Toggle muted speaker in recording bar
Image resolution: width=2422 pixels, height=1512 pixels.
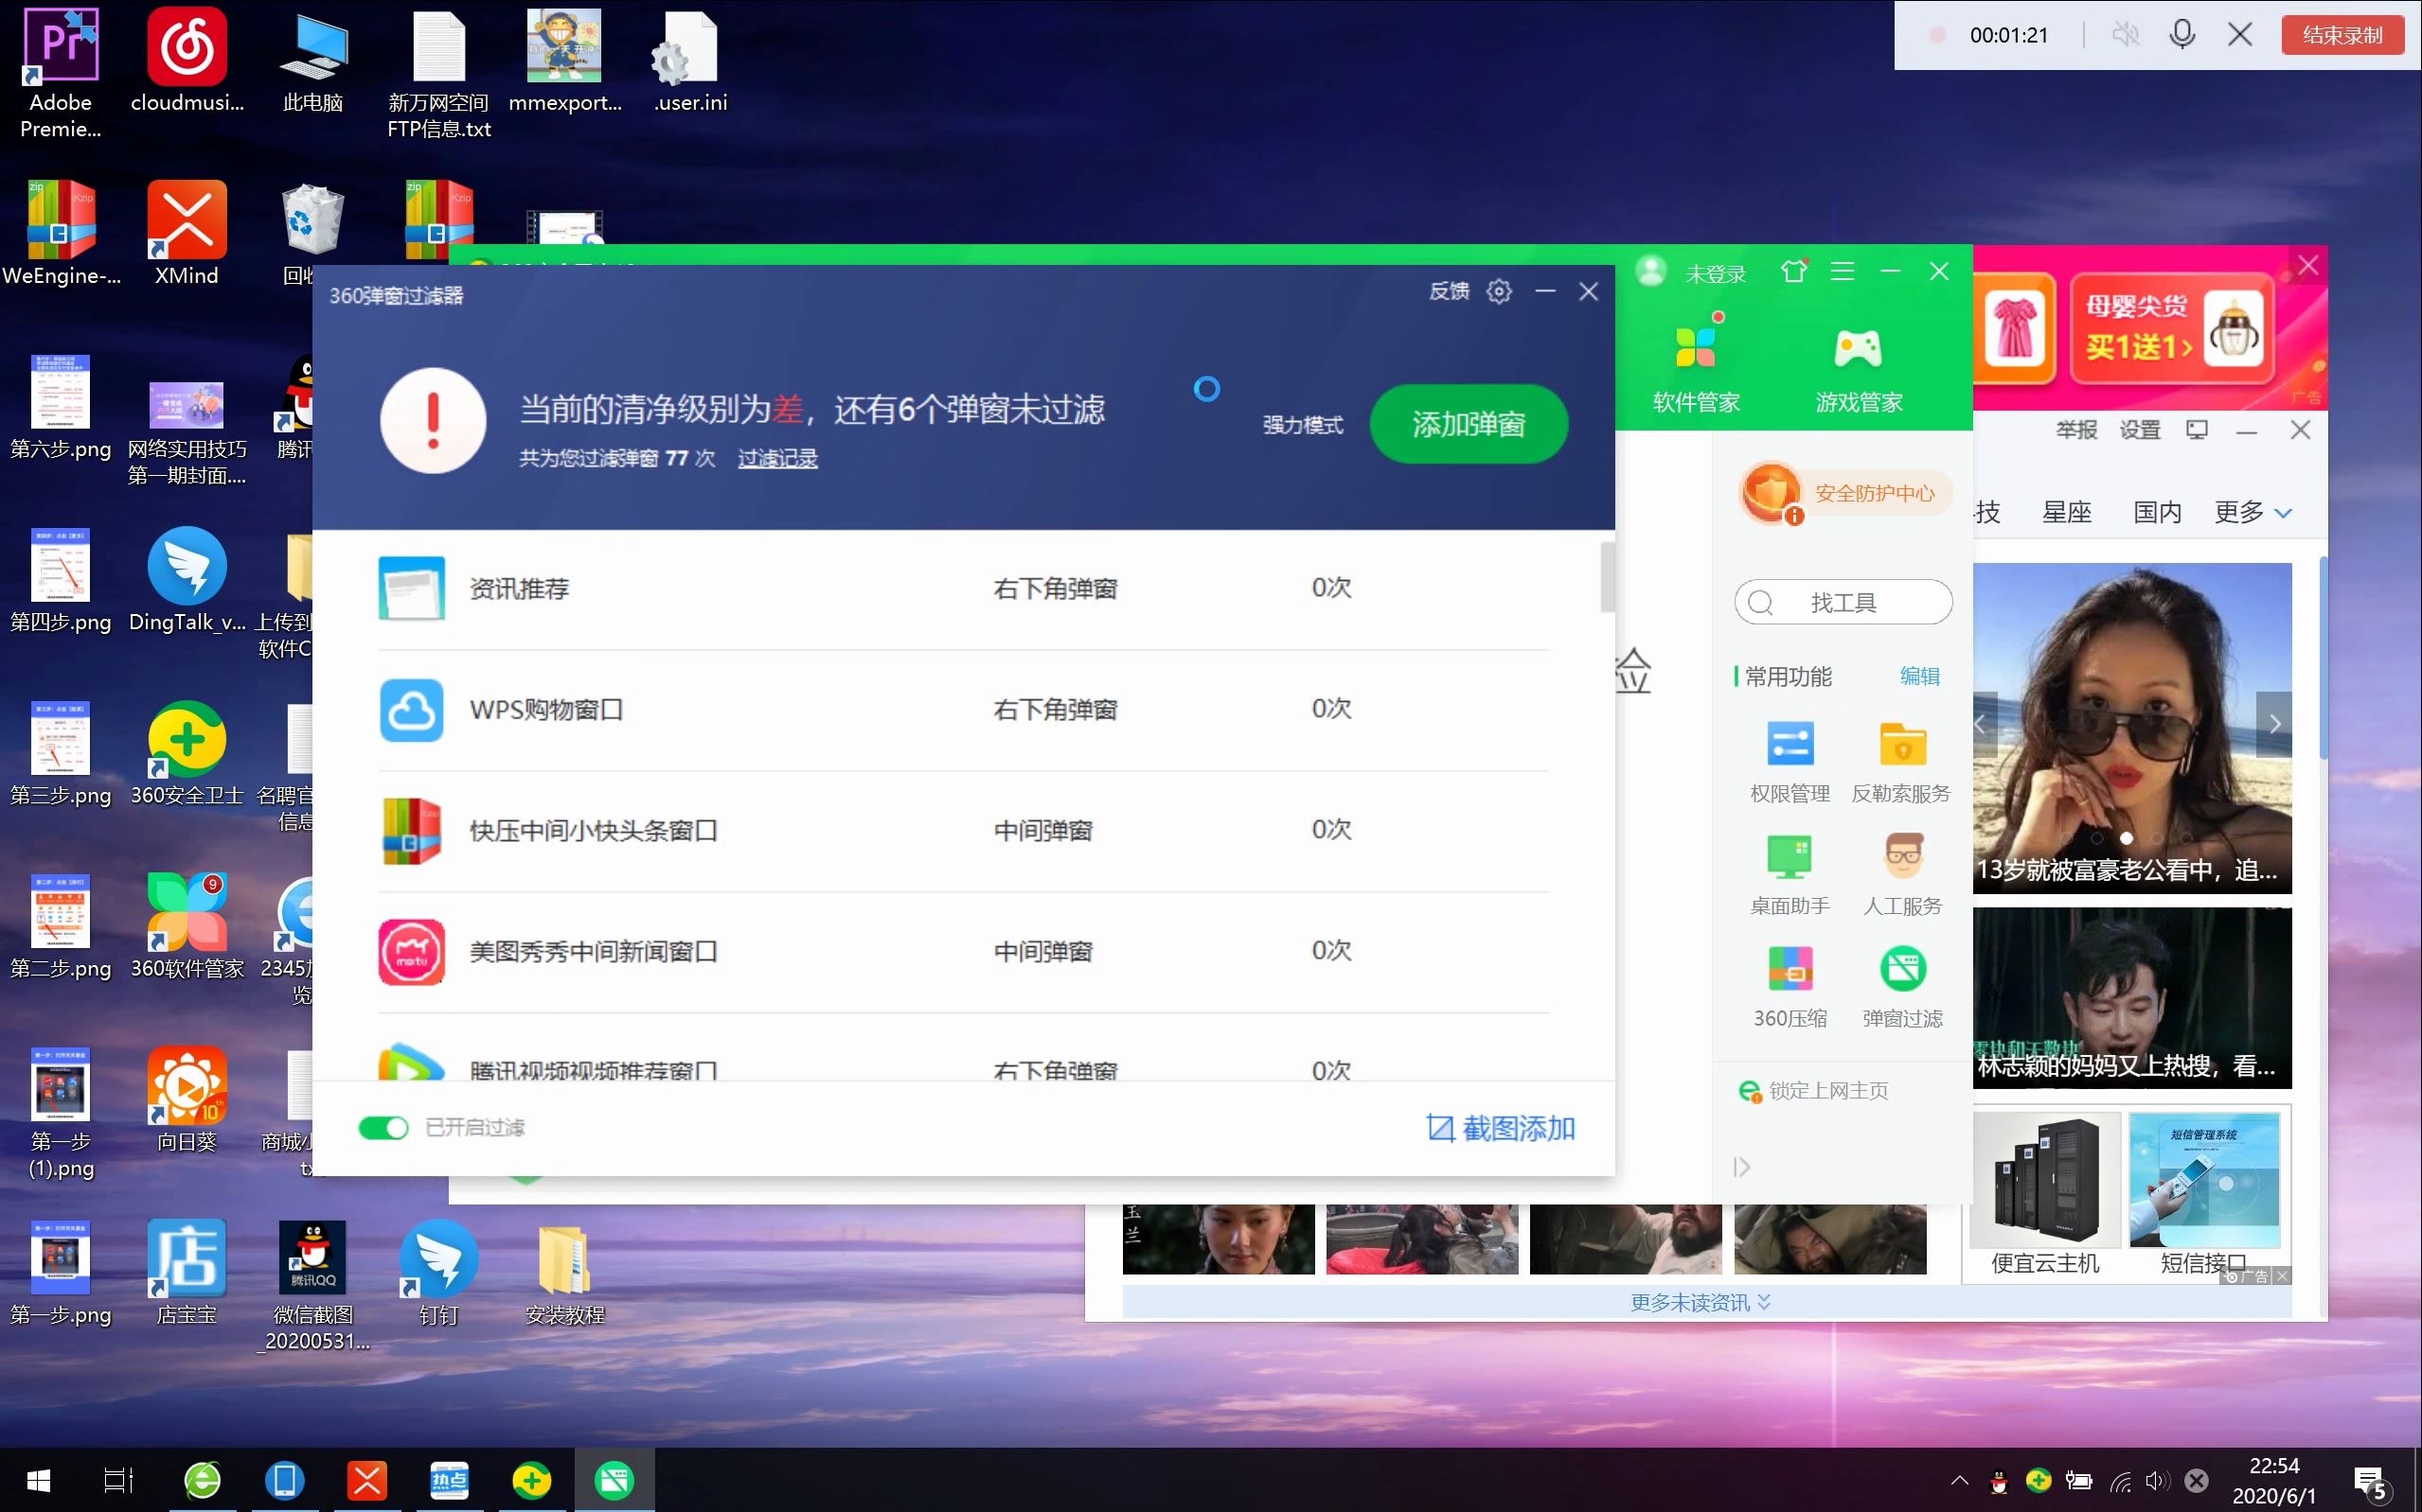click(x=2125, y=35)
